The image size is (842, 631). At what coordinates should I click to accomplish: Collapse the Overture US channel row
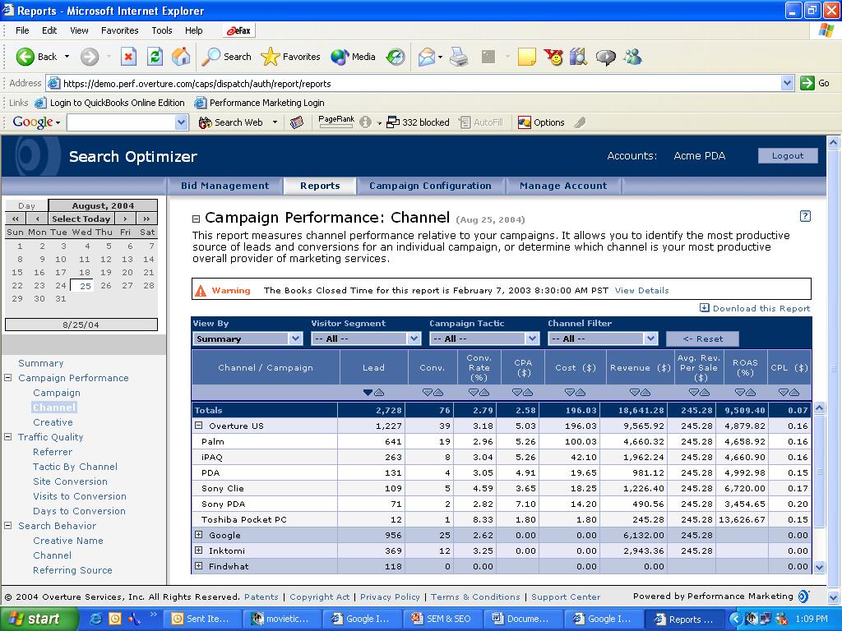199,426
